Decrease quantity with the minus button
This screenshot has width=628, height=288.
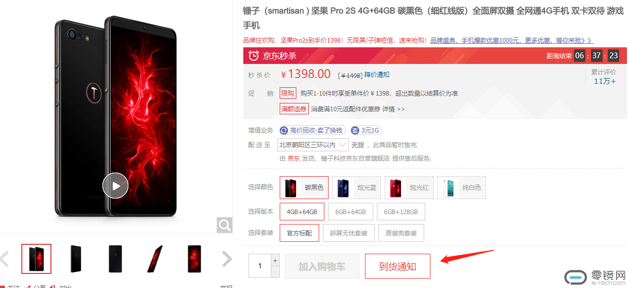tap(276, 271)
